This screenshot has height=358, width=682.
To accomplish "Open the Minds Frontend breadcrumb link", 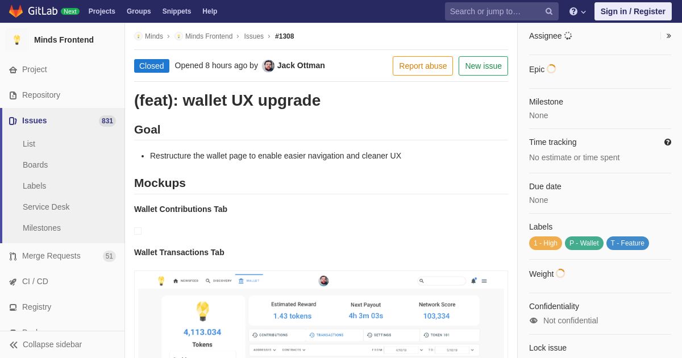I will click(209, 36).
